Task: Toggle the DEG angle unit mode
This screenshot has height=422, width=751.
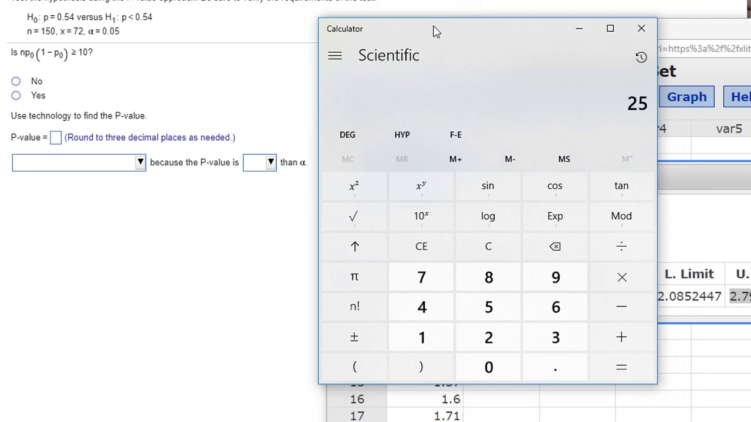Action: [x=347, y=135]
